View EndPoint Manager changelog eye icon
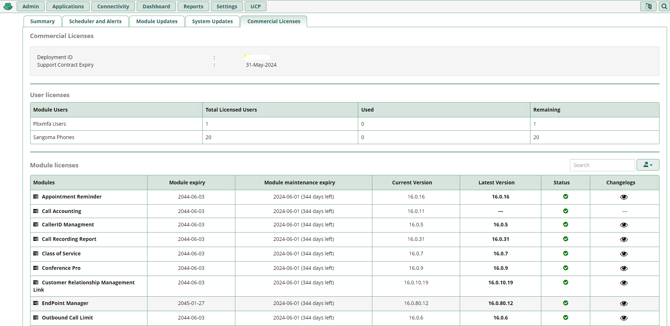670x326 pixels. pyautogui.click(x=624, y=304)
